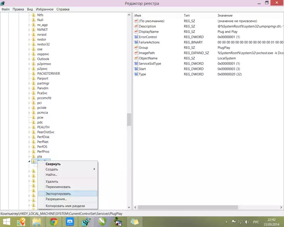284x227 pixels.
Task: Click the DWORD icon of Start value
Action: click(136, 69)
